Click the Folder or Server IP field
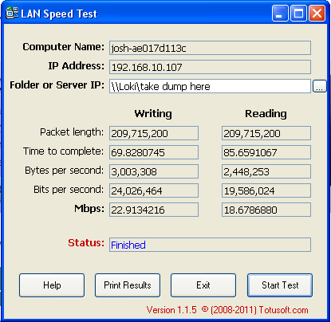This screenshot has height=322, width=331. click(210, 86)
